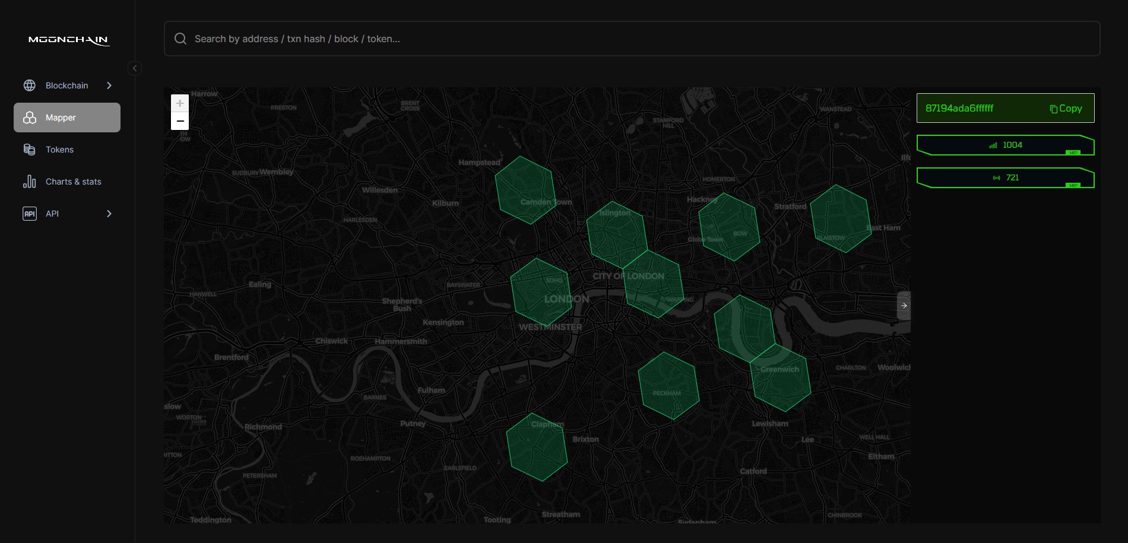Zoom in on the map
Viewport: 1128px width, 543px height.
click(180, 103)
